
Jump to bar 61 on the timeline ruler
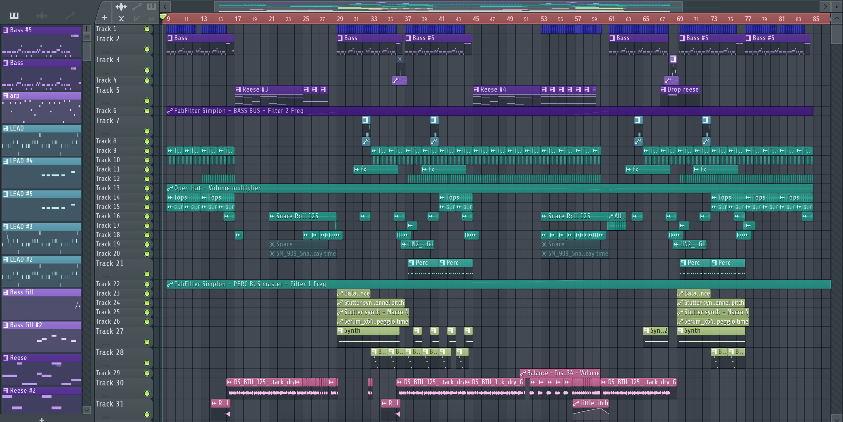click(x=612, y=19)
